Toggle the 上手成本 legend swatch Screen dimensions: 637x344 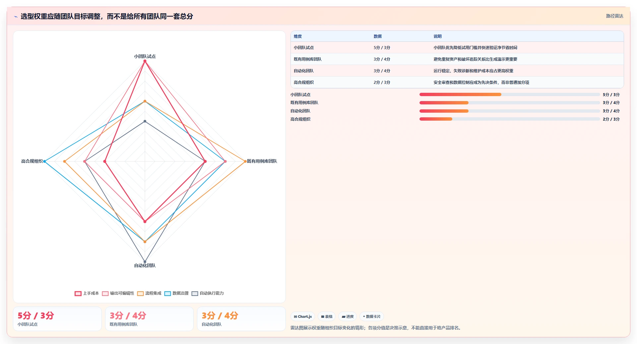click(x=78, y=294)
